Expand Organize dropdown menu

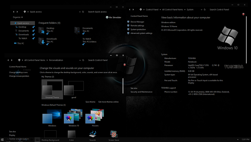pyautogui.click(x=18, y=17)
